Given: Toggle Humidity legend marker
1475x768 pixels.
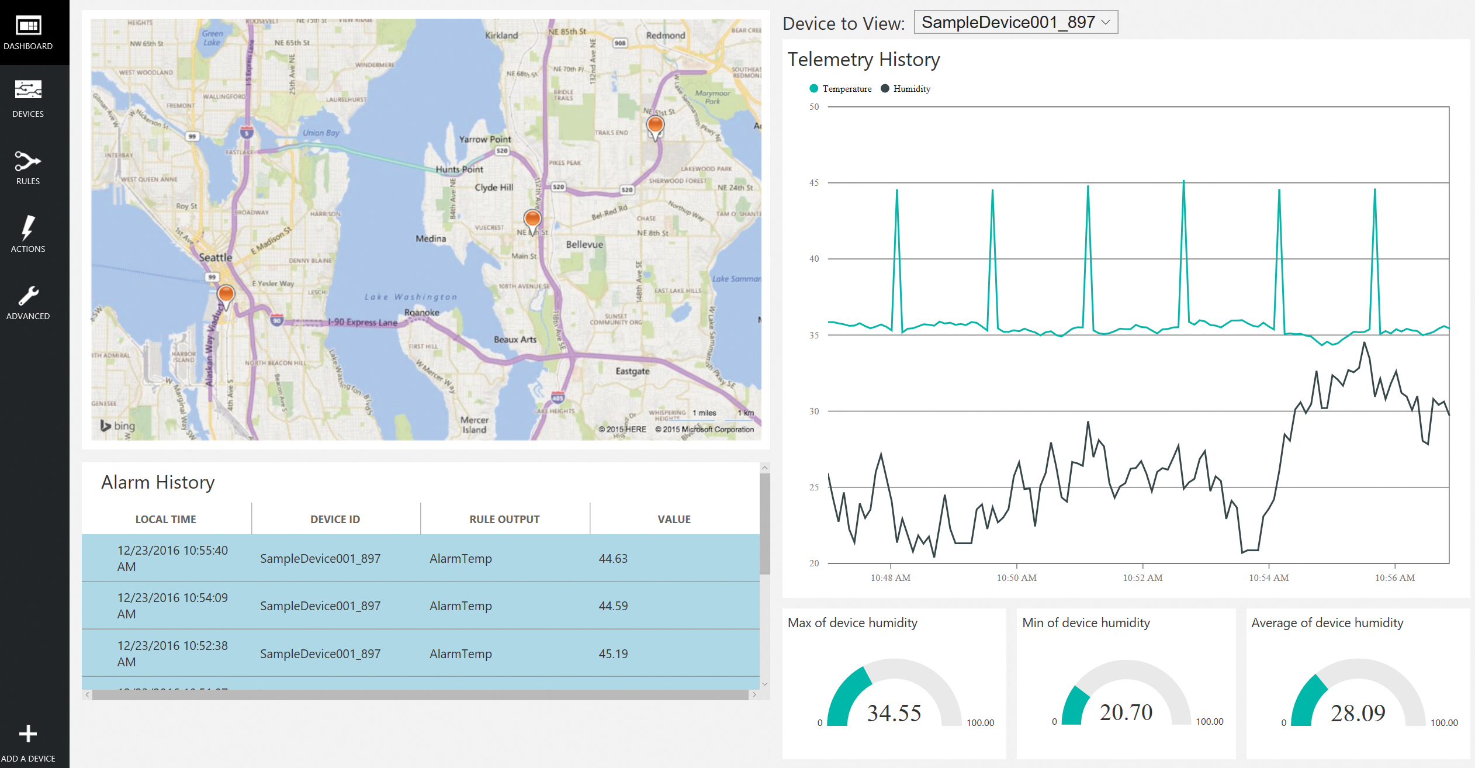Looking at the screenshot, I should click(x=885, y=88).
